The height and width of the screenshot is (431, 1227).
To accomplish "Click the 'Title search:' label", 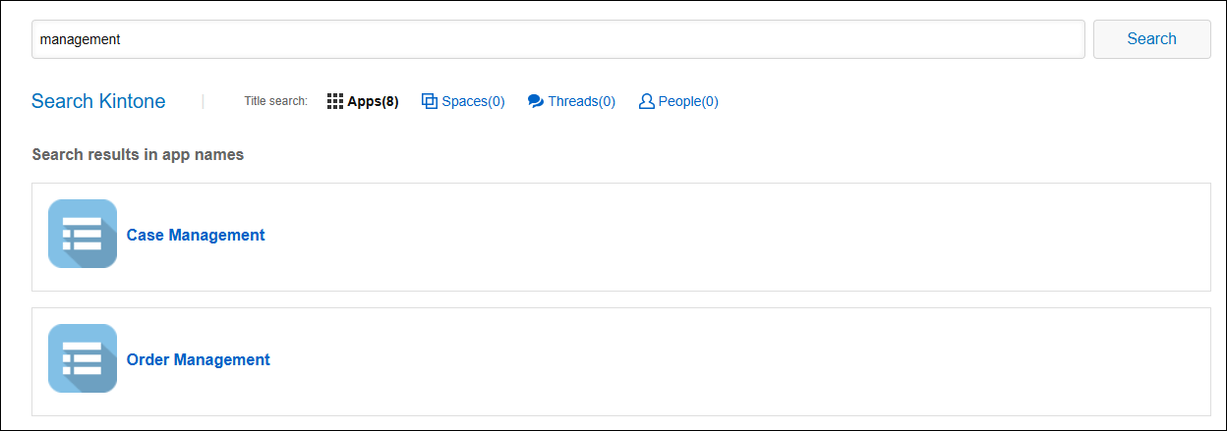I will click(x=275, y=101).
